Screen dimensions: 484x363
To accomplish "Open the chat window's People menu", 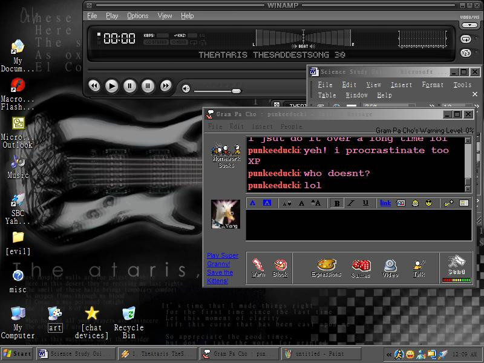I will click(291, 126).
